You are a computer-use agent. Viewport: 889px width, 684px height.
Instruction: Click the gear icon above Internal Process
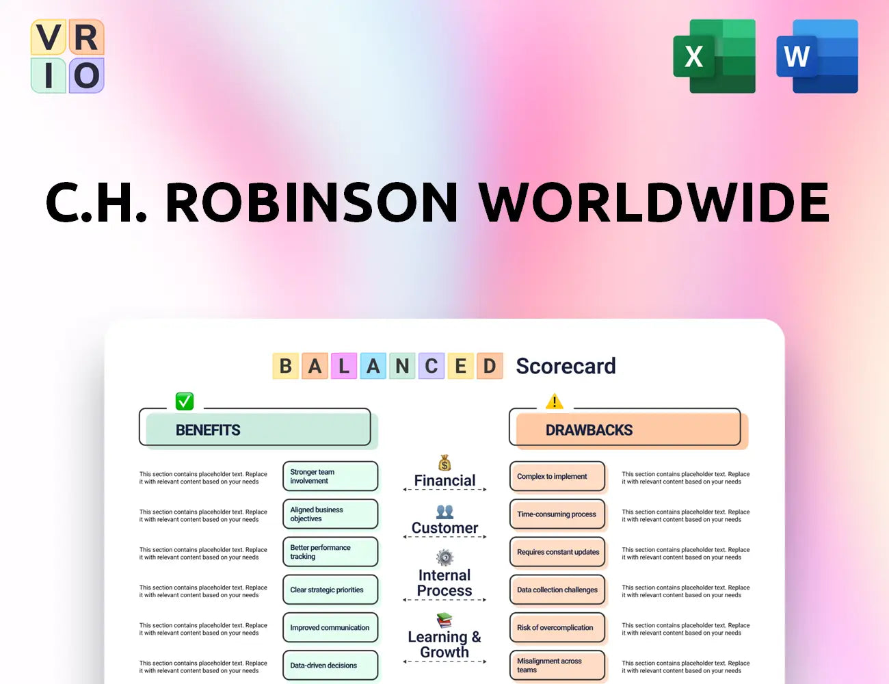444,557
